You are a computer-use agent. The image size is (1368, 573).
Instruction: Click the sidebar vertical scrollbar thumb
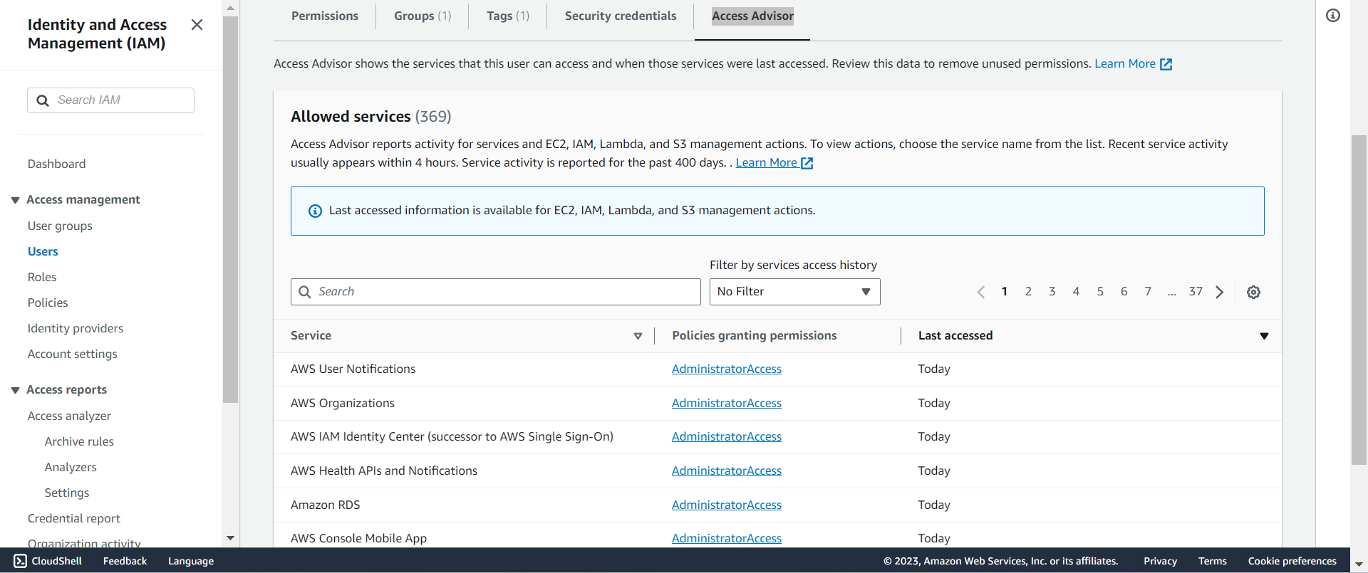[230, 210]
